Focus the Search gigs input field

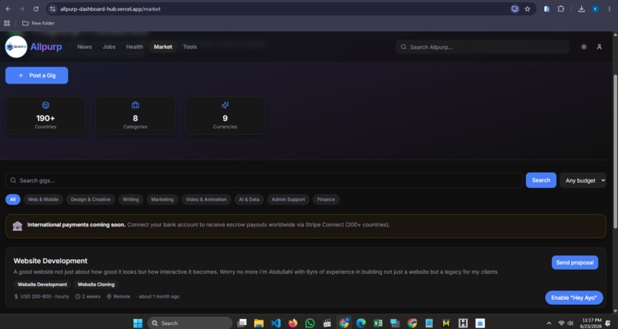(264, 180)
